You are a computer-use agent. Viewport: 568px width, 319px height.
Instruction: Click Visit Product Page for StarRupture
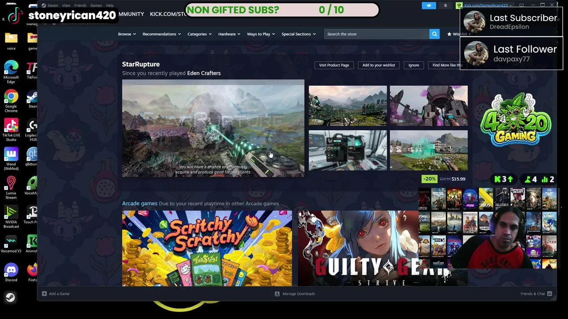334,65
